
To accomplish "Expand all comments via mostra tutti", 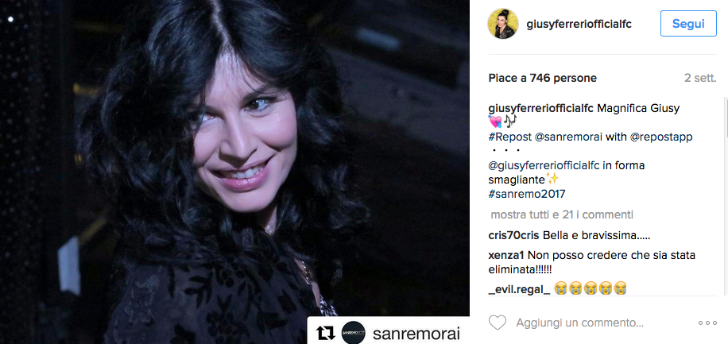I will (562, 215).
